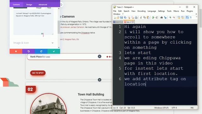The height and width of the screenshot is (114, 202).
Task: Click the Paste clipboard icon
Action: coord(148,17)
